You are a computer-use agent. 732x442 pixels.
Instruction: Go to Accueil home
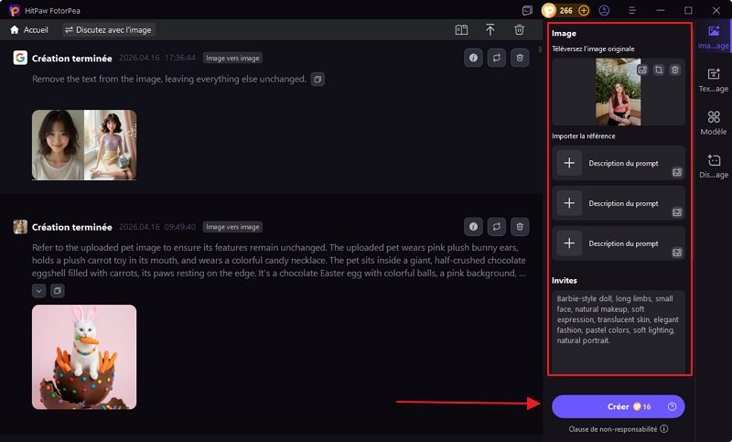(x=29, y=29)
